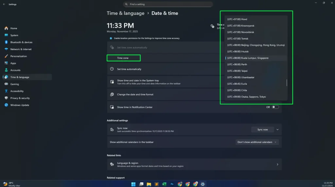Open Language & region via chevron
The height and width of the screenshot is (187, 335).
[277, 164]
